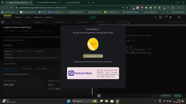186x104 pixels.
Task: Open the Windows Start menu
Action: pos(69,101)
